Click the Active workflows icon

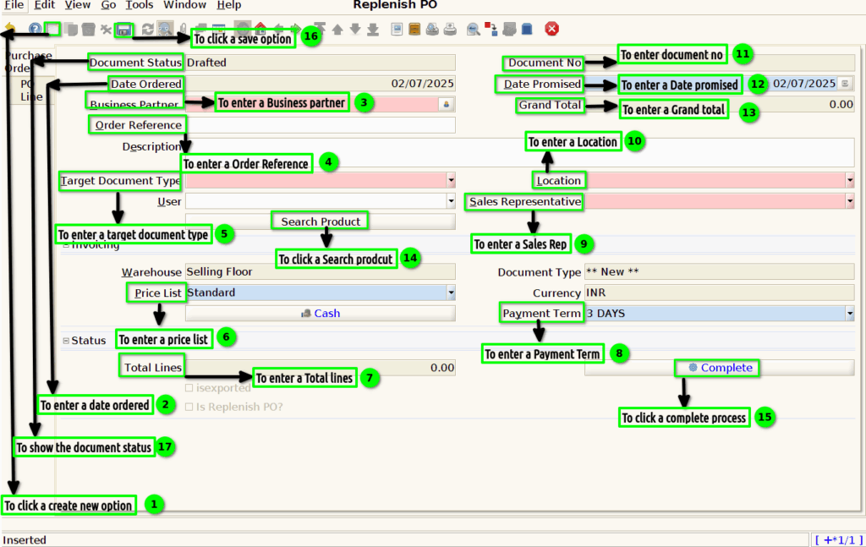point(491,29)
